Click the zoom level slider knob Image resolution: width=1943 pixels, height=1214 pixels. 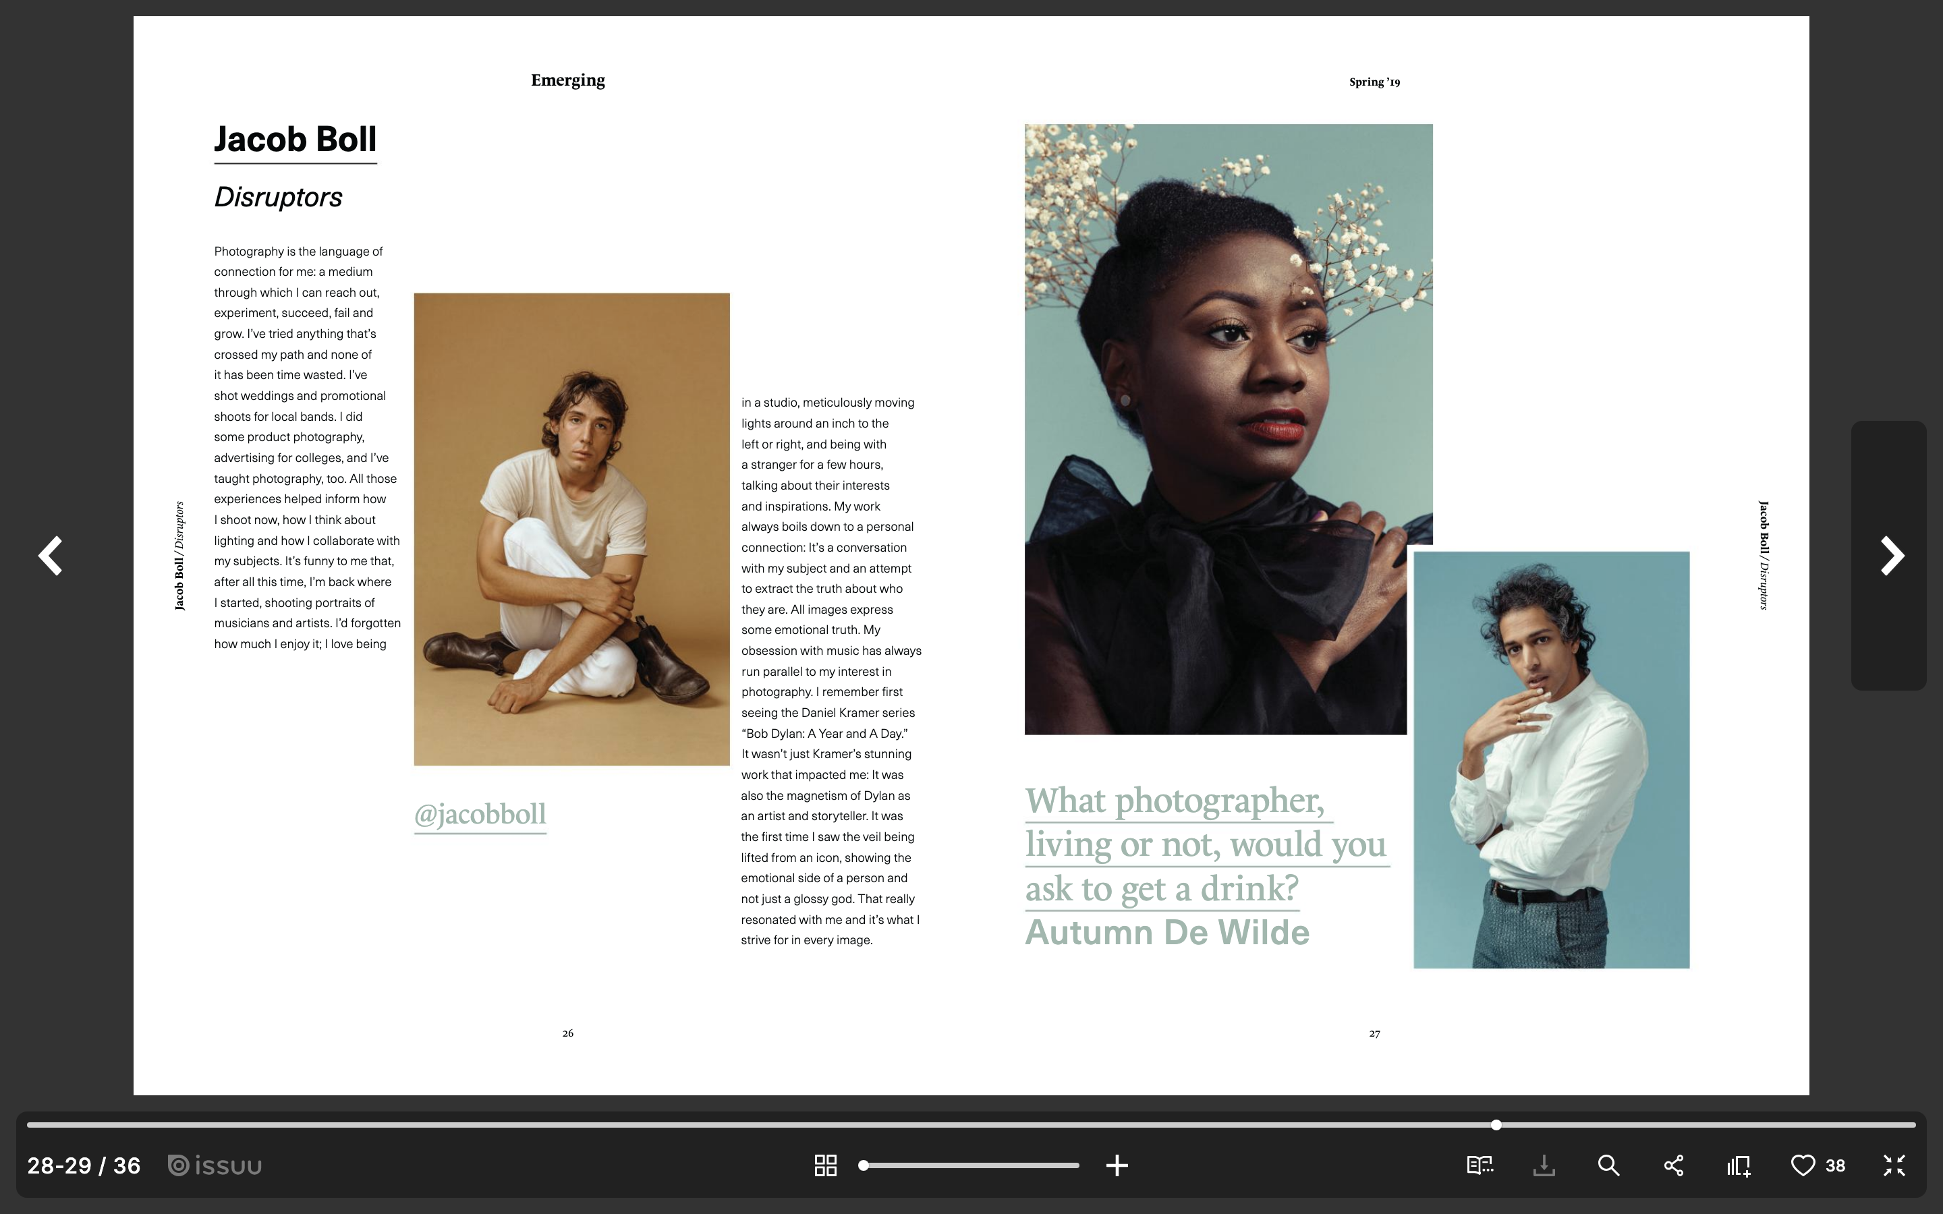pos(864,1165)
